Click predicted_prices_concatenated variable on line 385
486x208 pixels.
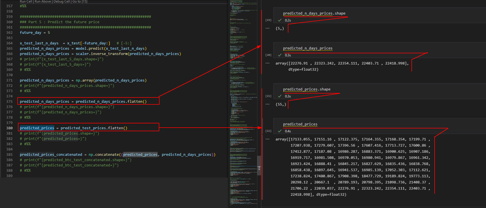tap(51, 155)
